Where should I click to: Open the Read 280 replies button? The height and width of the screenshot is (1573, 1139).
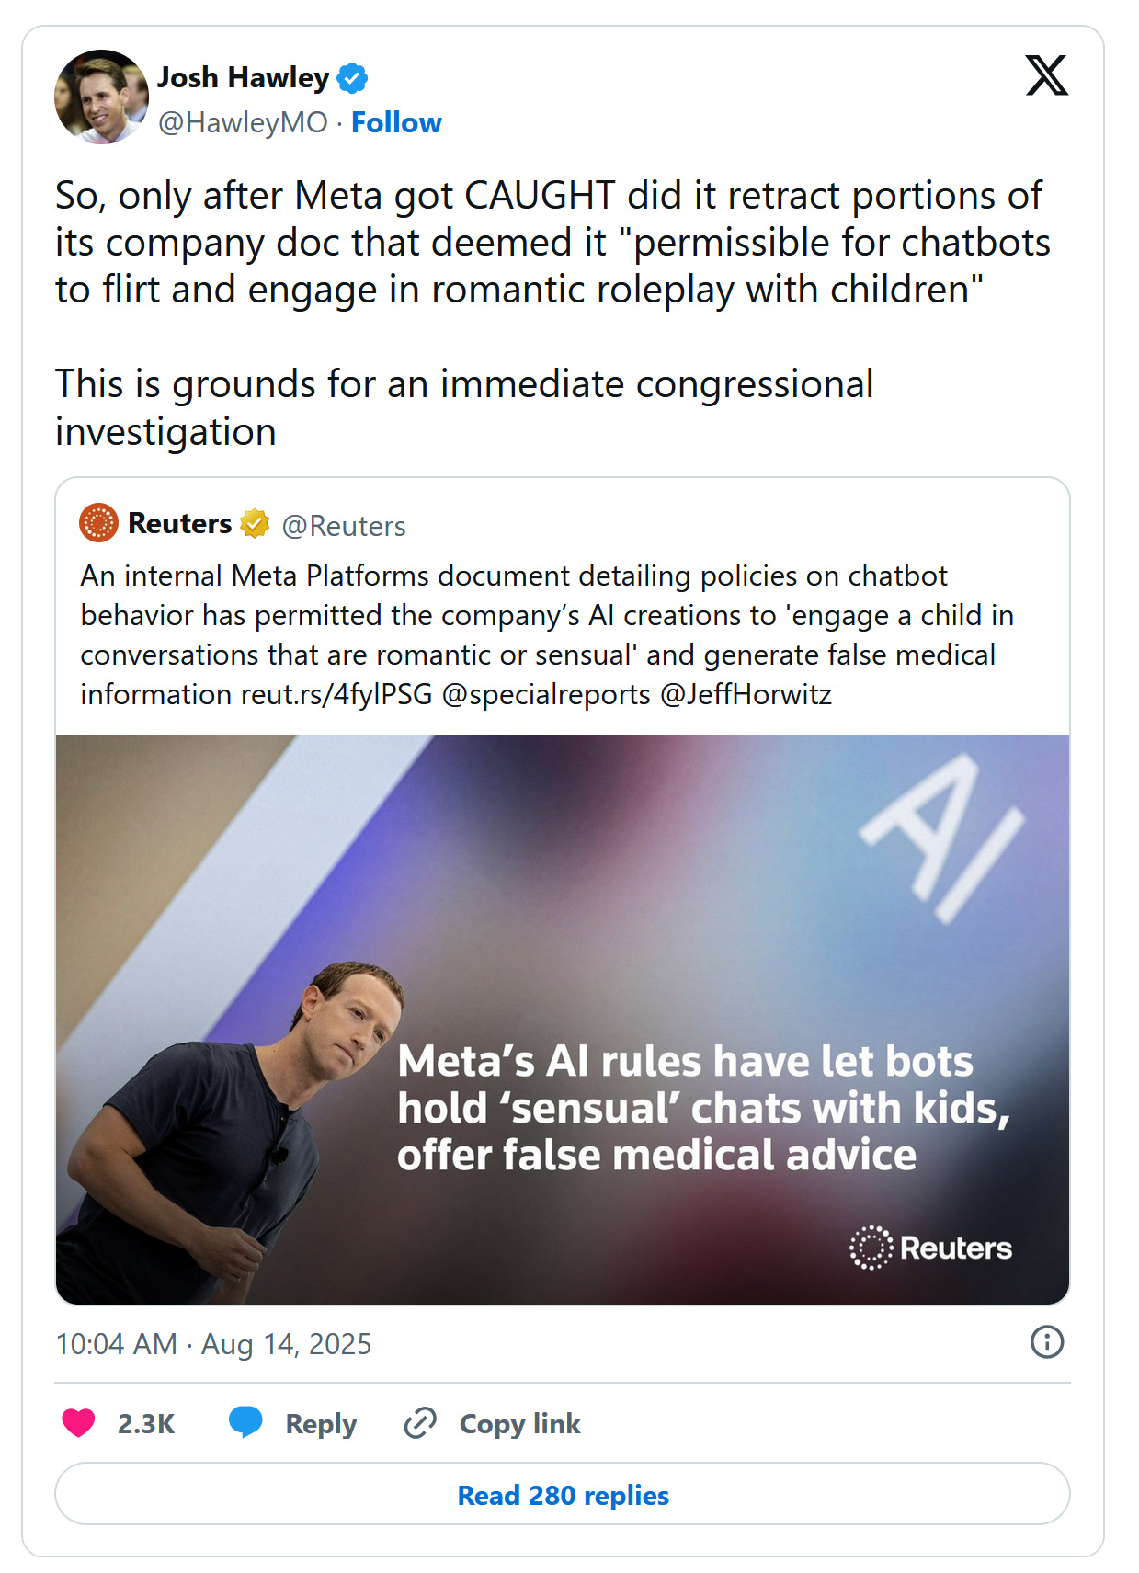point(563,1495)
